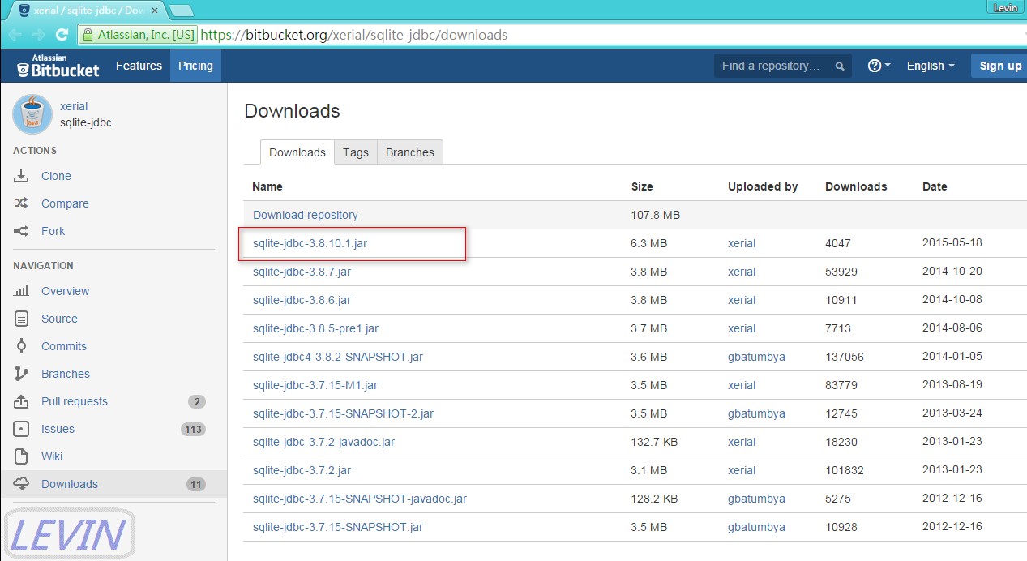This screenshot has height=561, width=1027.
Task: Open the repository Wiki
Action: [x=51, y=456]
